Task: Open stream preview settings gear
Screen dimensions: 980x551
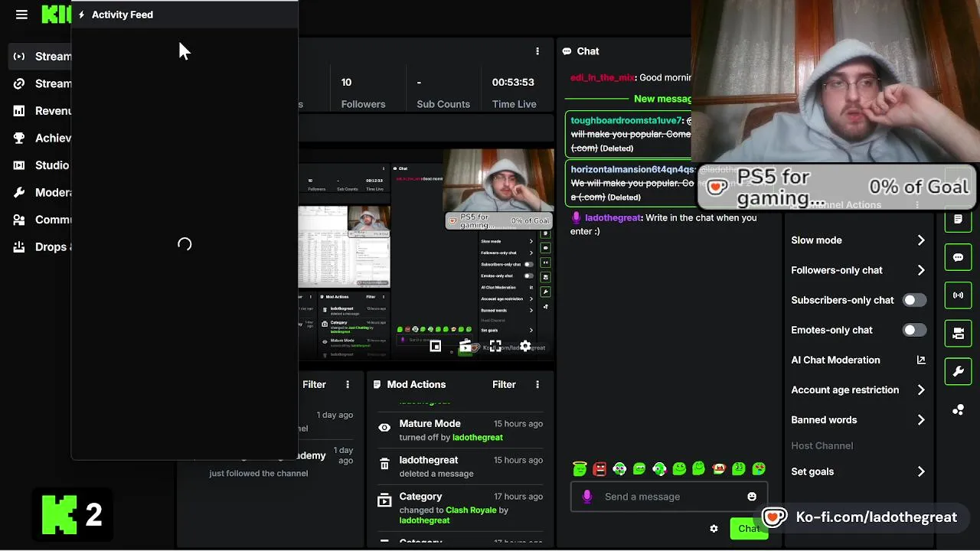Action: click(525, 346)
